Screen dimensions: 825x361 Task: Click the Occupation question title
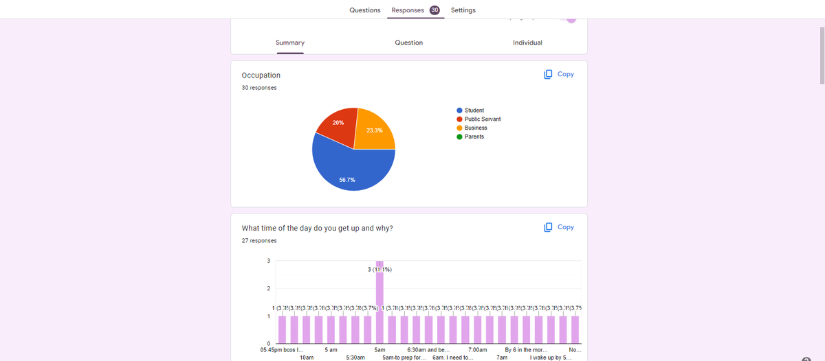click(x=261, y=75)
